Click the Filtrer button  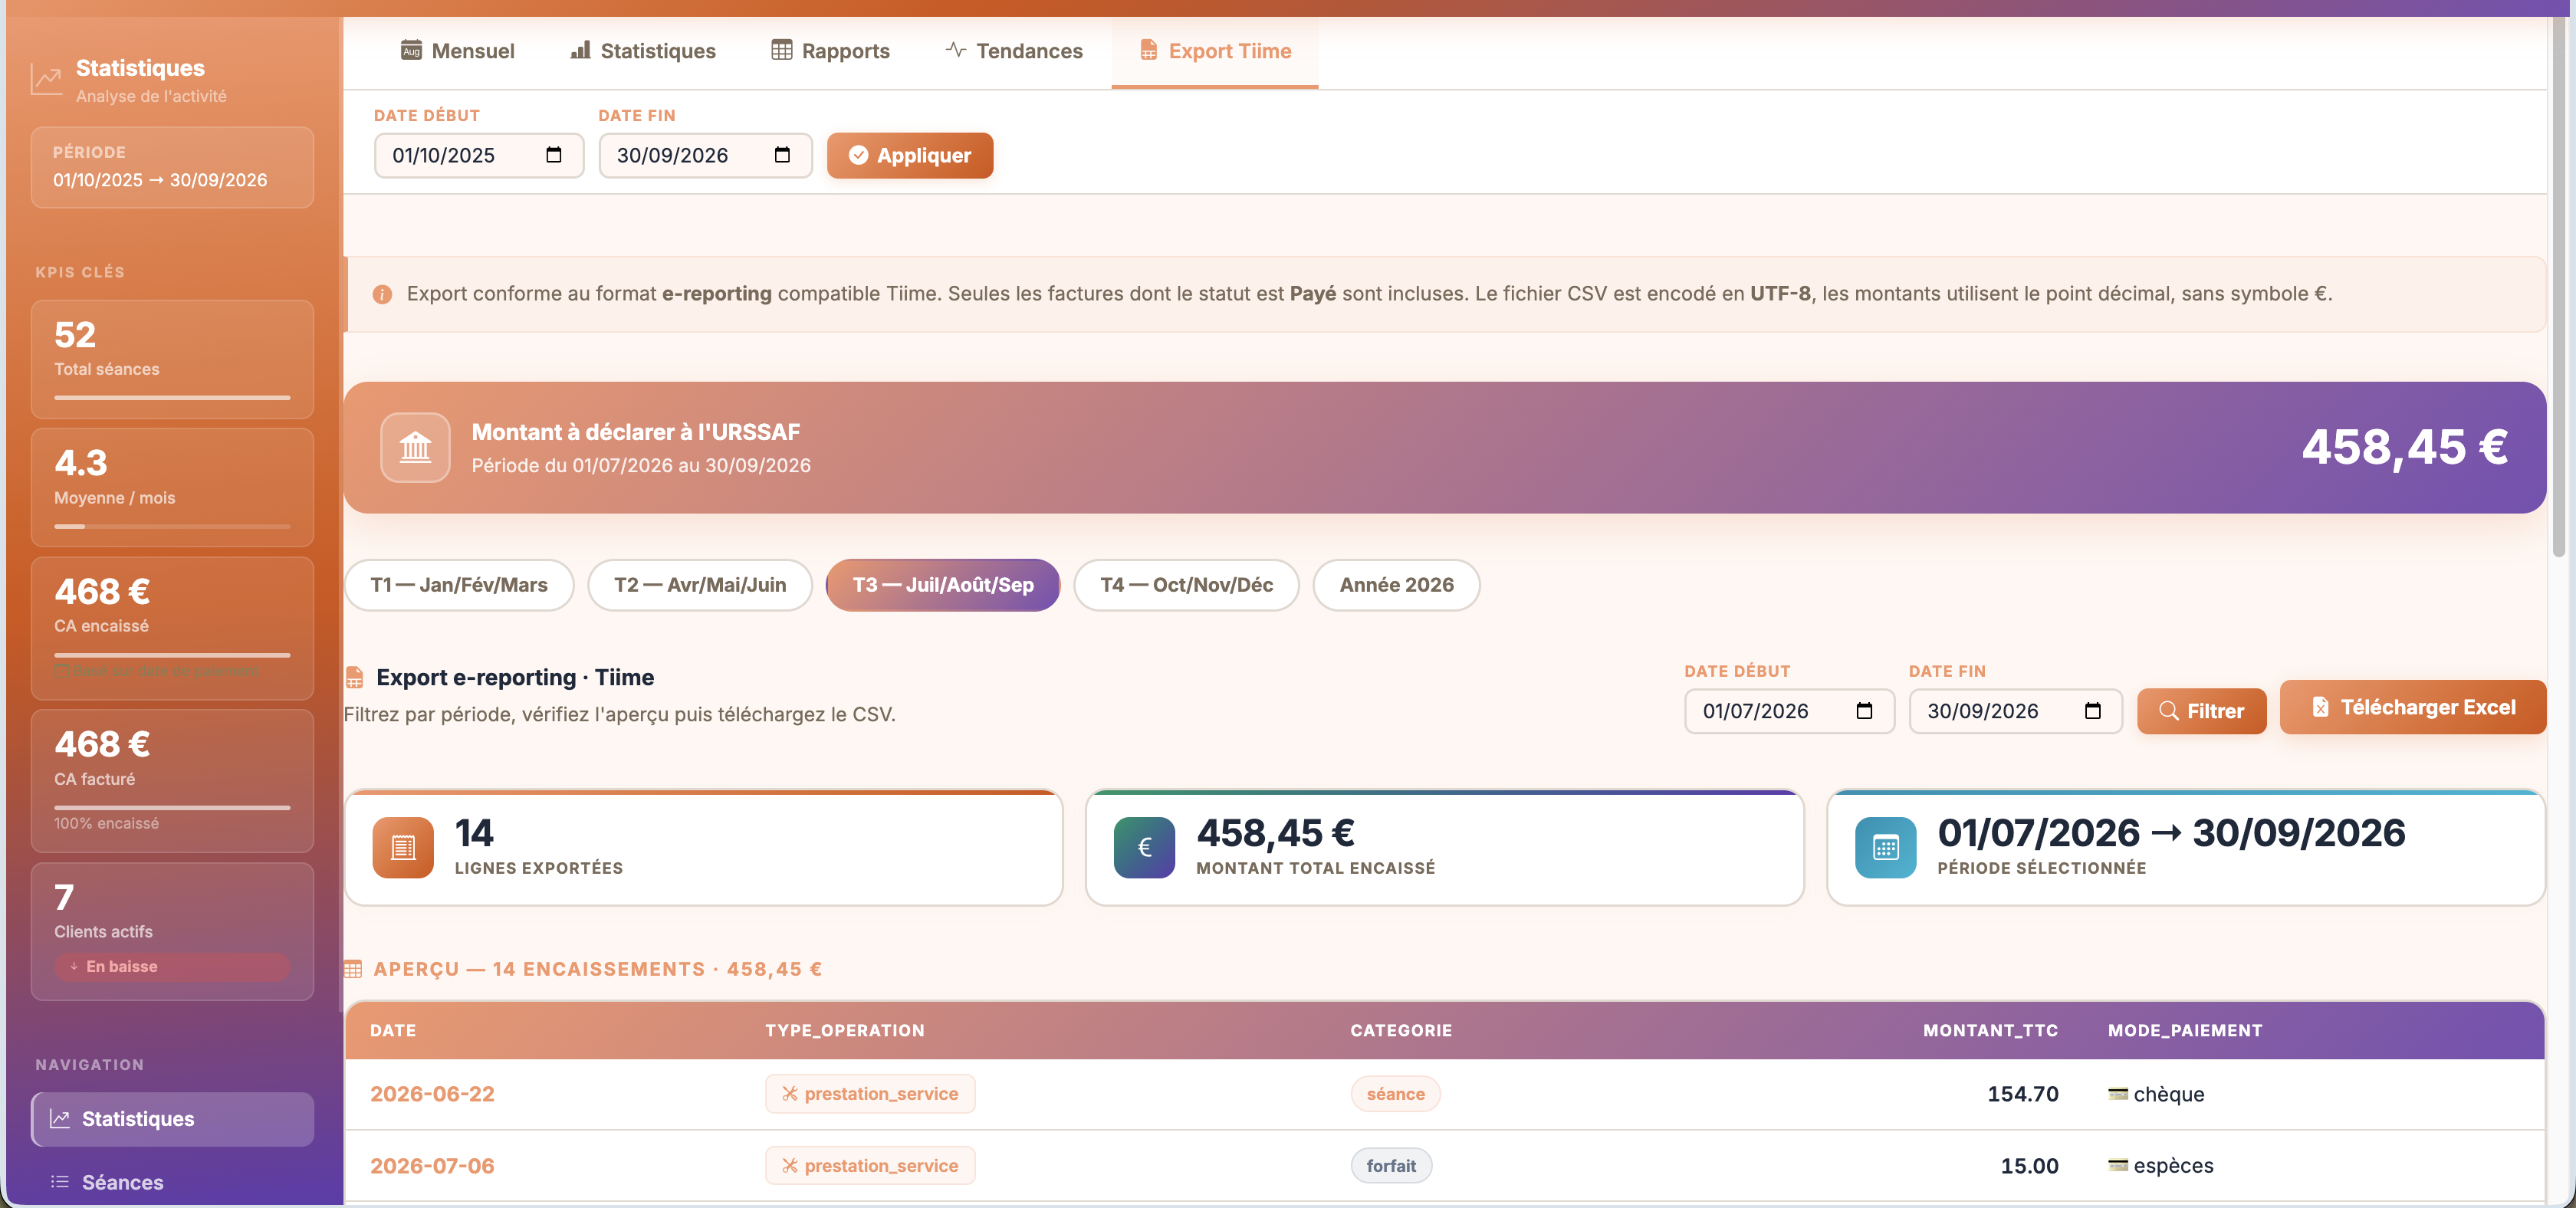[x=2201, y=711]
